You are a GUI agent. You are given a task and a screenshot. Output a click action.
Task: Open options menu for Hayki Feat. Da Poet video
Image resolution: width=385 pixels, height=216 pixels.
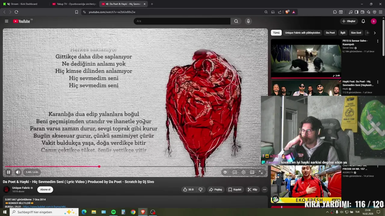click(x=378, y=82)
